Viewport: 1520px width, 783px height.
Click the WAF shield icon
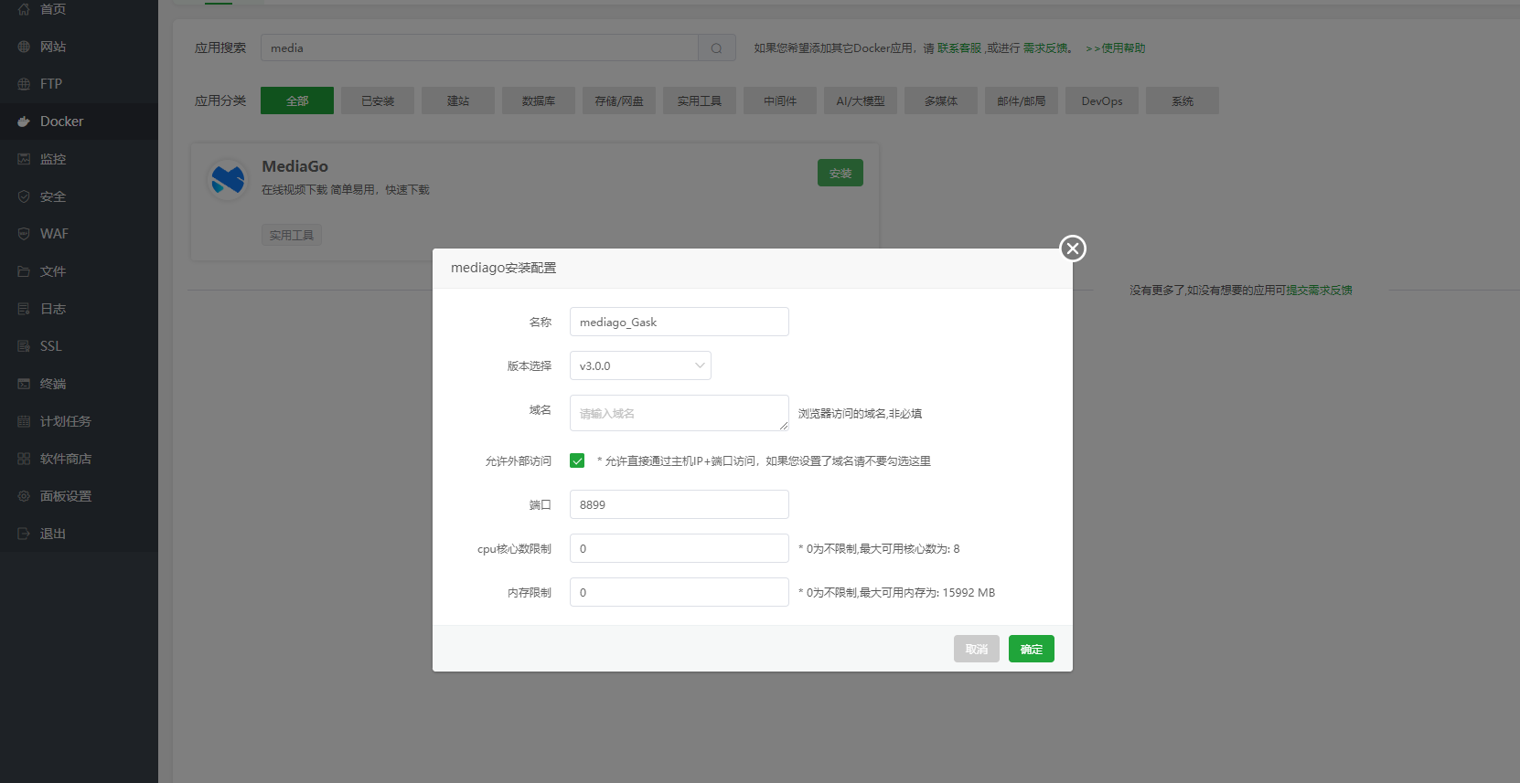24,234
